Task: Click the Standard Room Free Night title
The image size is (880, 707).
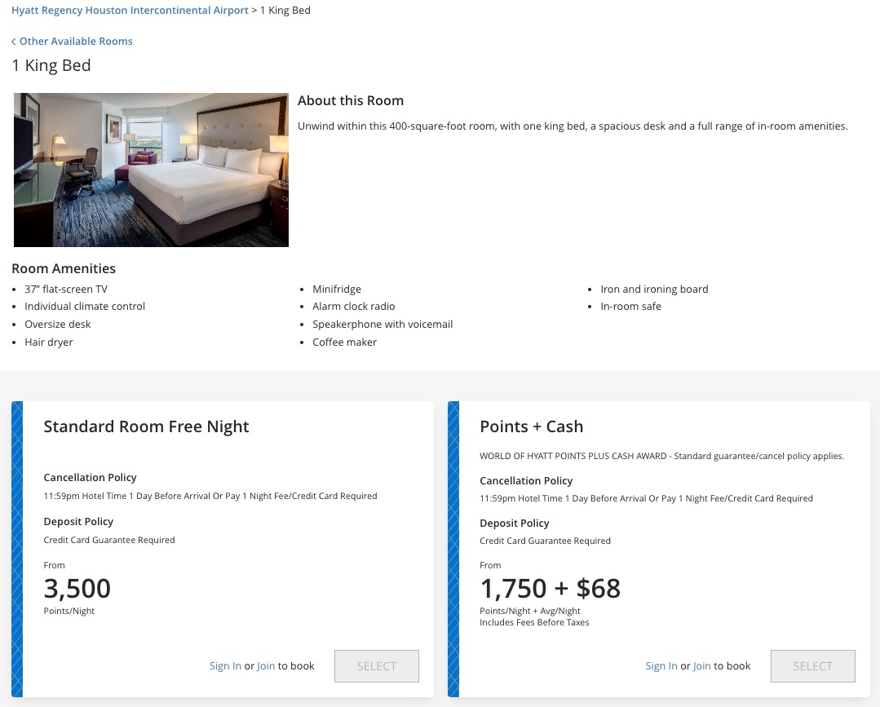Action: coord(146,426)
